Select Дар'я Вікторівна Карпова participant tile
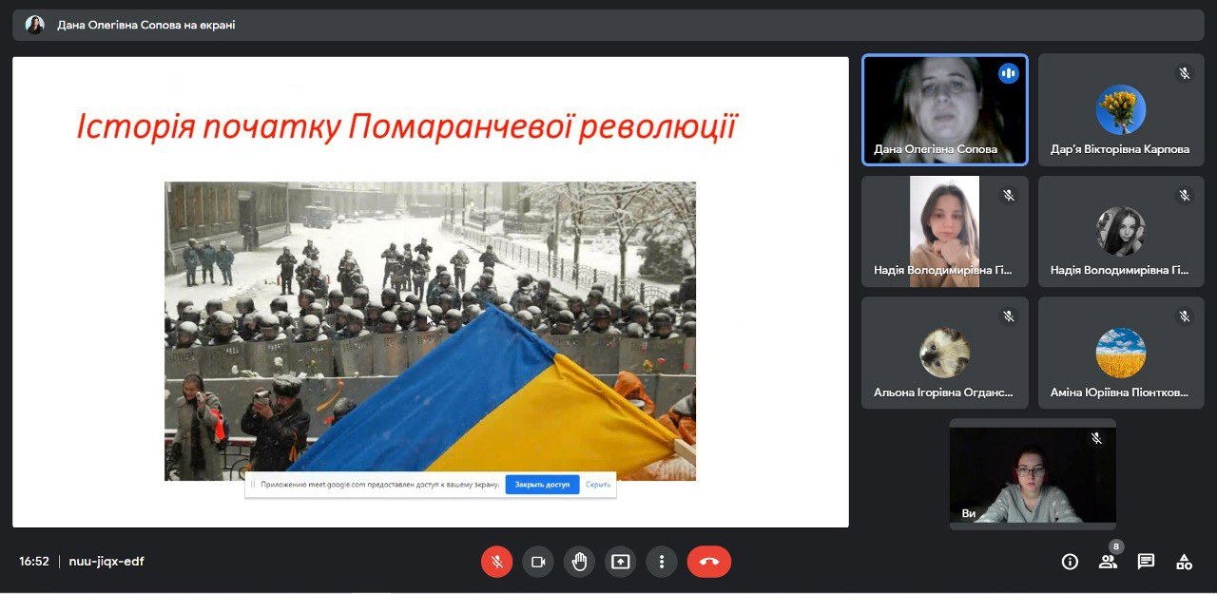 [1121, 109]
